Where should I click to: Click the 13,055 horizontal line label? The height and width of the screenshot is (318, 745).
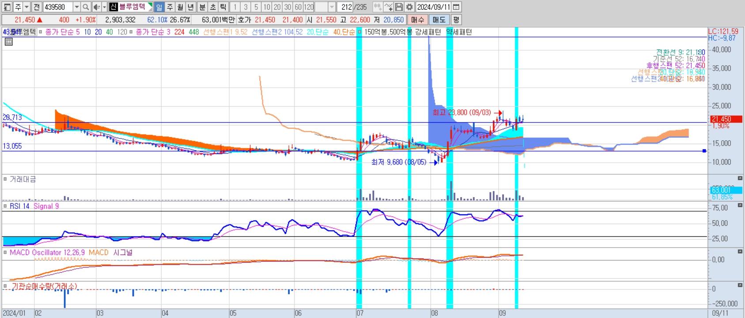12,146
